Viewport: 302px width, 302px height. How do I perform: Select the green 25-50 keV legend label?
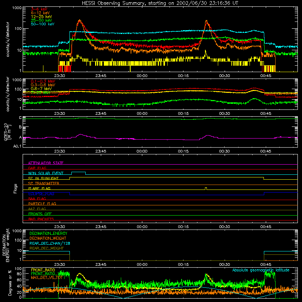(42, 20)
